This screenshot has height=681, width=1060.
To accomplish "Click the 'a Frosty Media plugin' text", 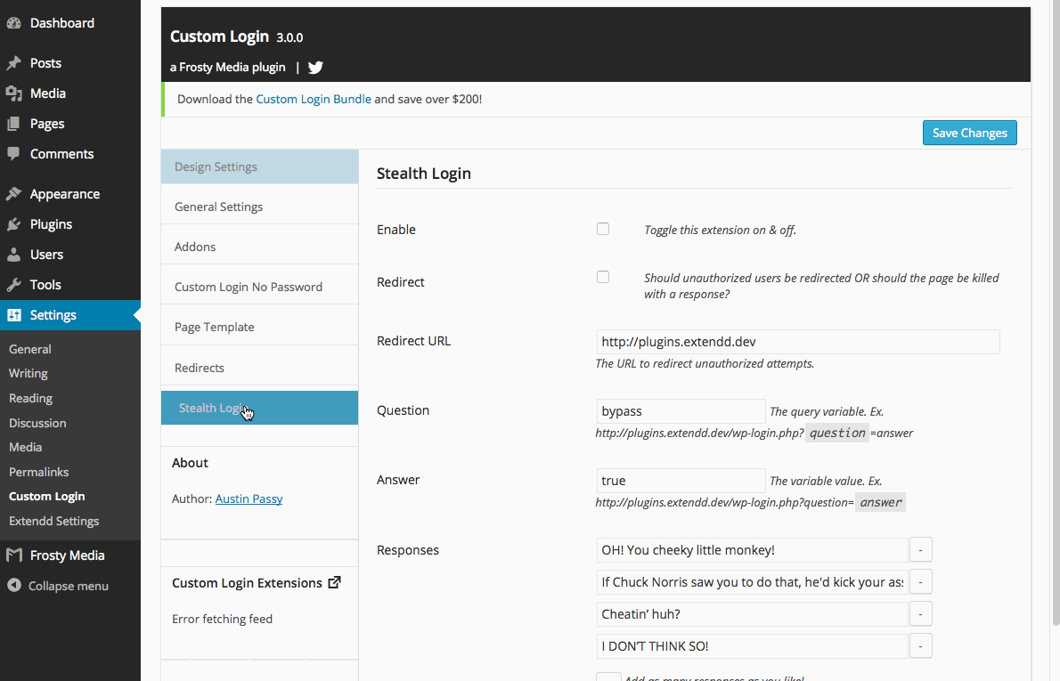I will (x=228, y=67).
